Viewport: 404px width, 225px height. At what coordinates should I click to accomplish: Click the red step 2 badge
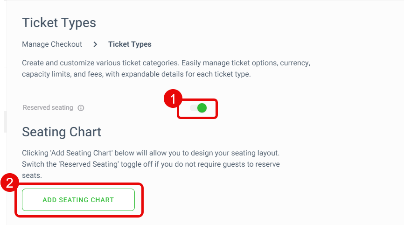[x=9, y=183]
